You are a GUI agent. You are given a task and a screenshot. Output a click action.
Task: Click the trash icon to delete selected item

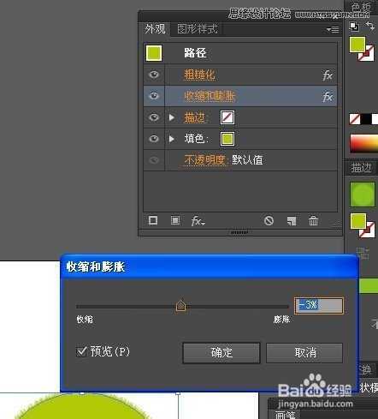click(x=313, y=221)
